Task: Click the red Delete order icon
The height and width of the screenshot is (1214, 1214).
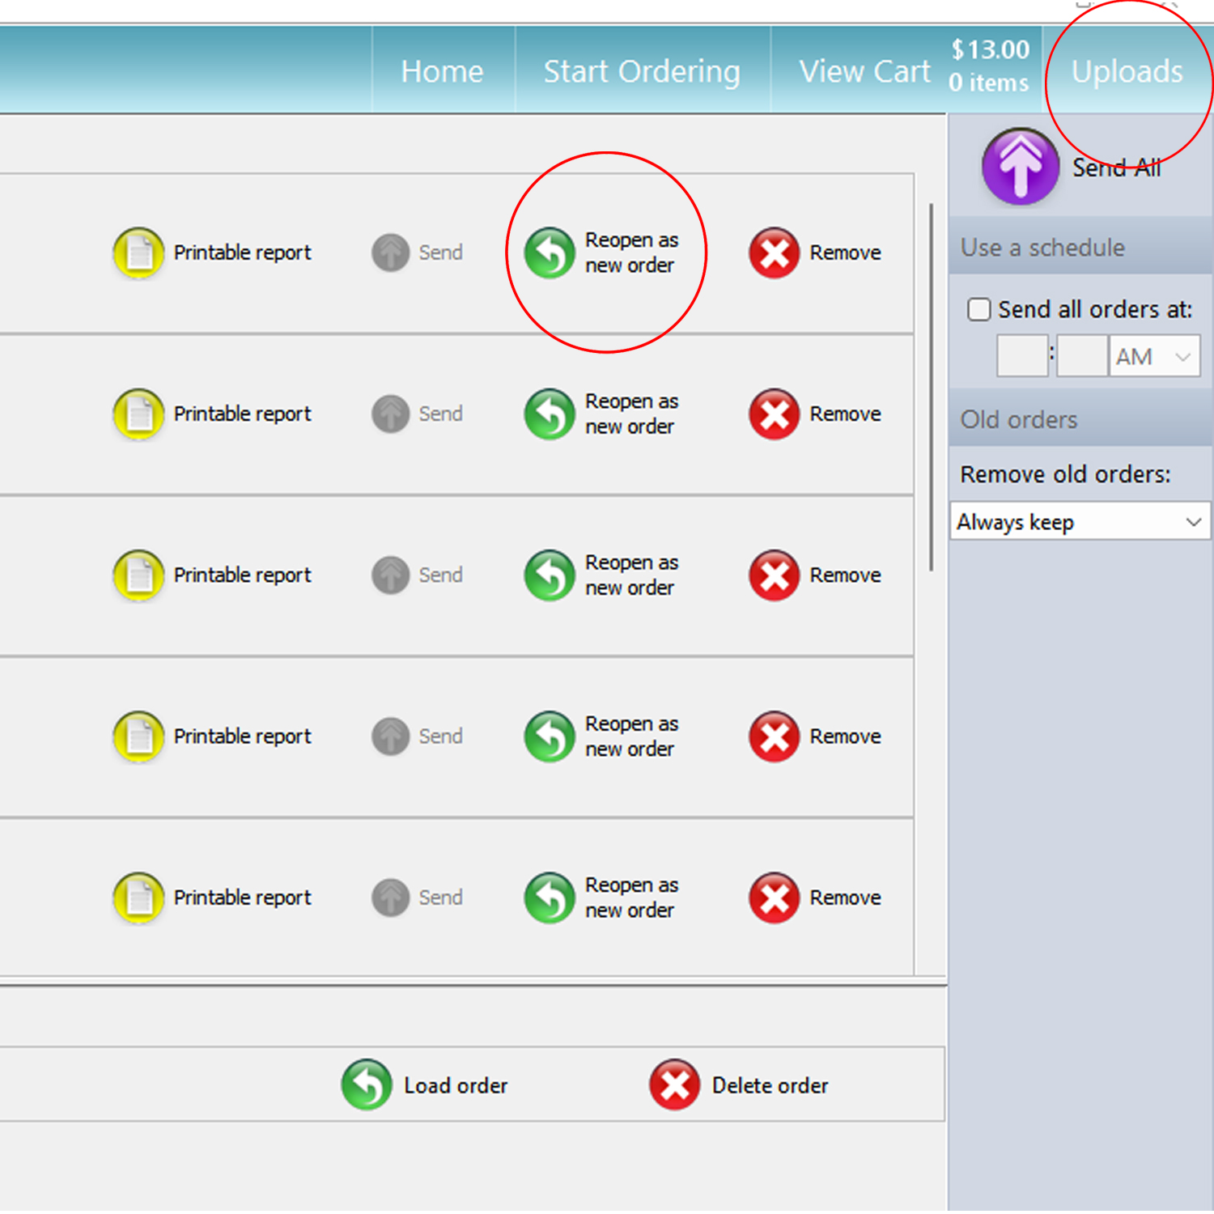Action: click(x=674, y=1085)
